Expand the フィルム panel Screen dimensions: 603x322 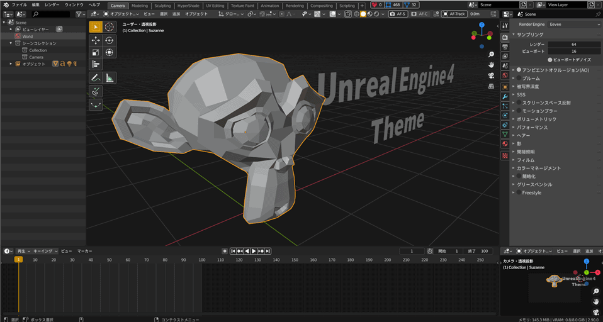514,160
